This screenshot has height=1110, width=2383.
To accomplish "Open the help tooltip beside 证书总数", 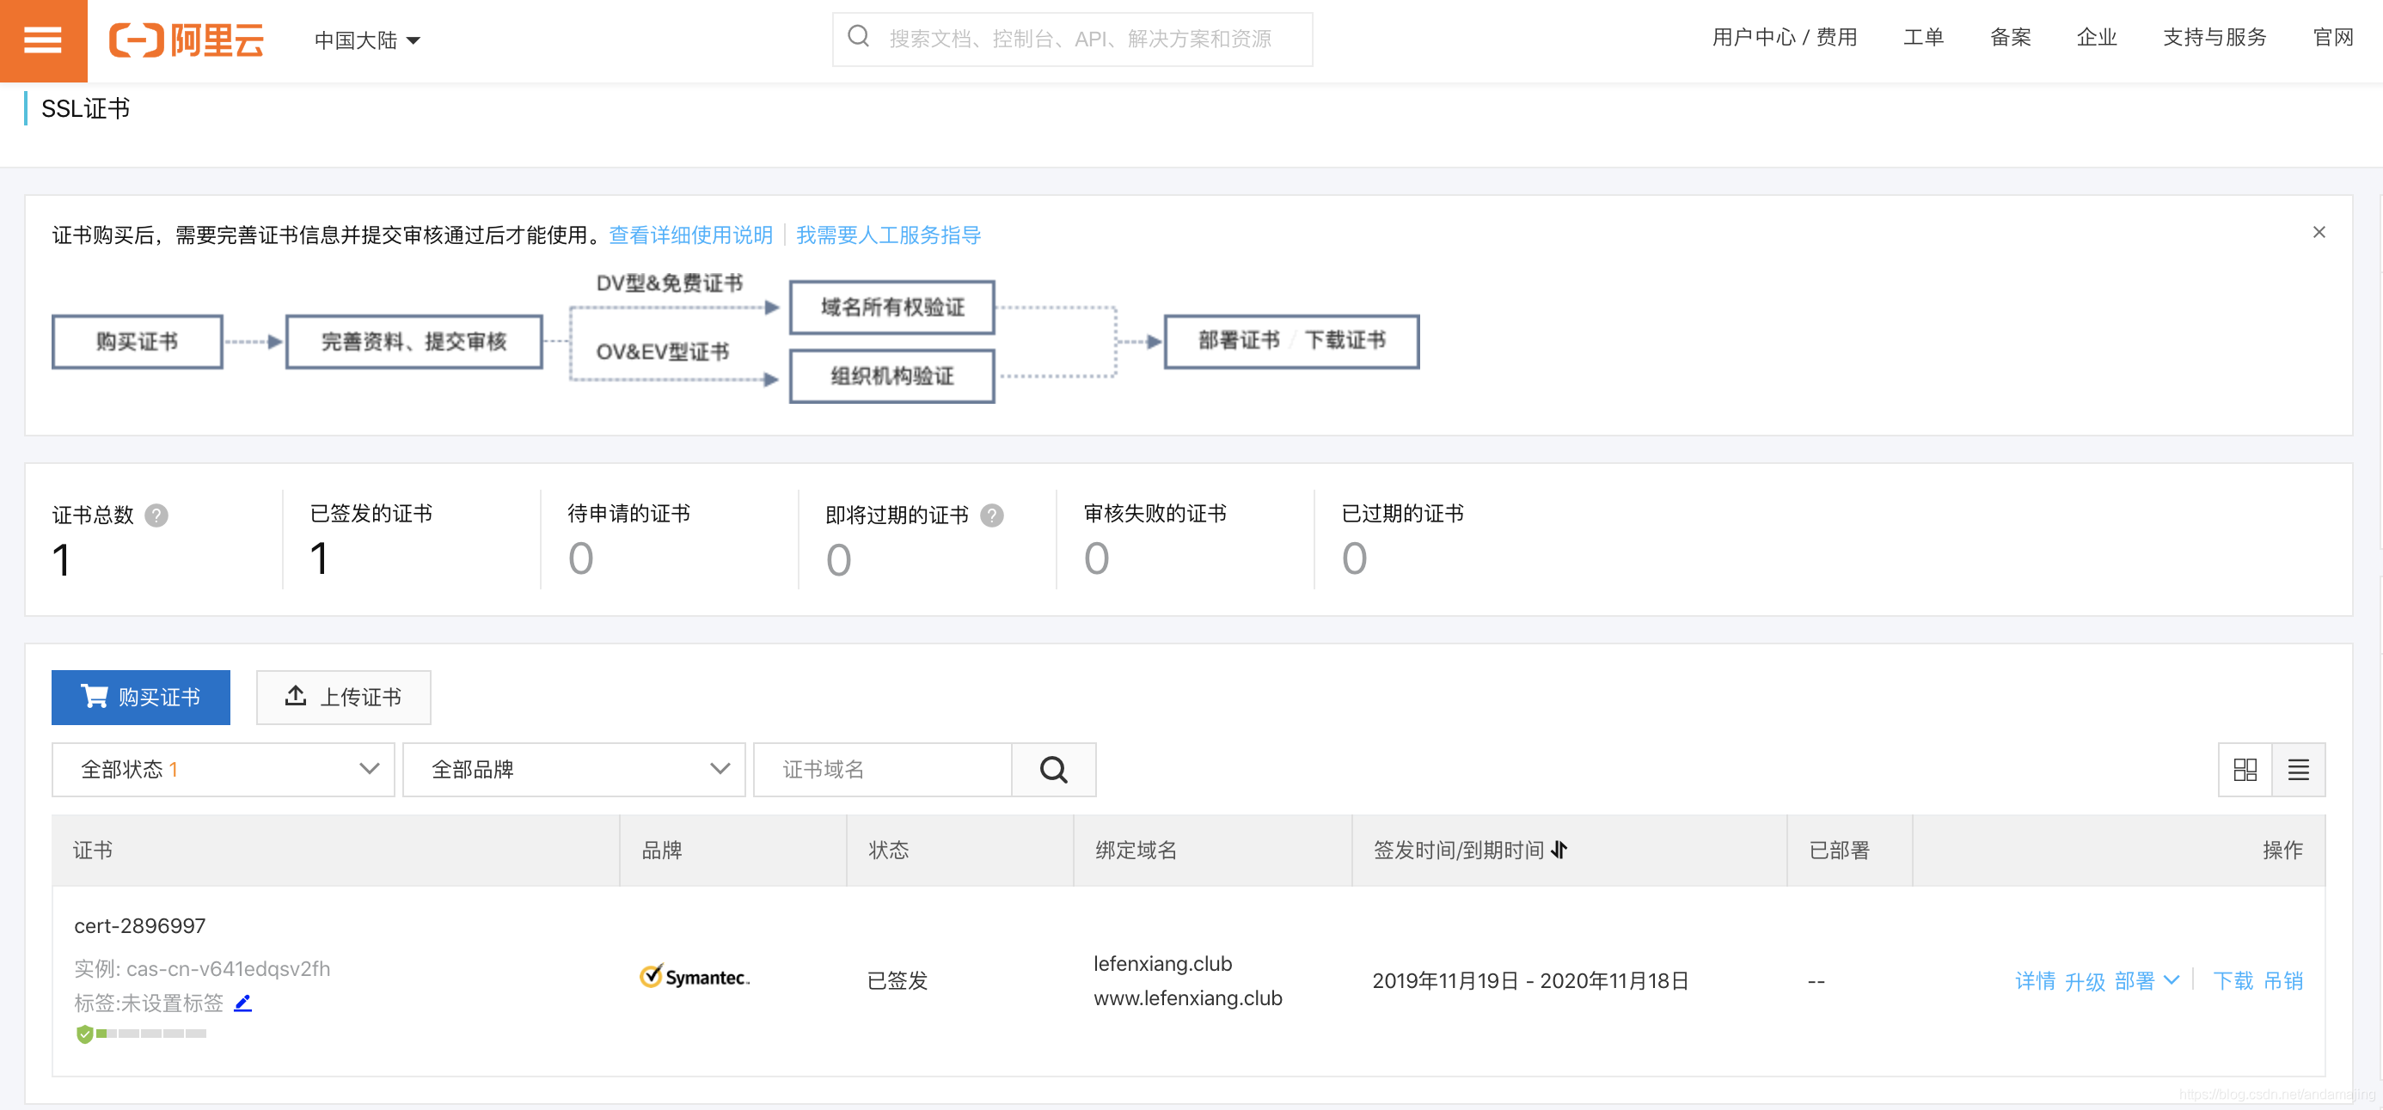I will tap(157, 515).
